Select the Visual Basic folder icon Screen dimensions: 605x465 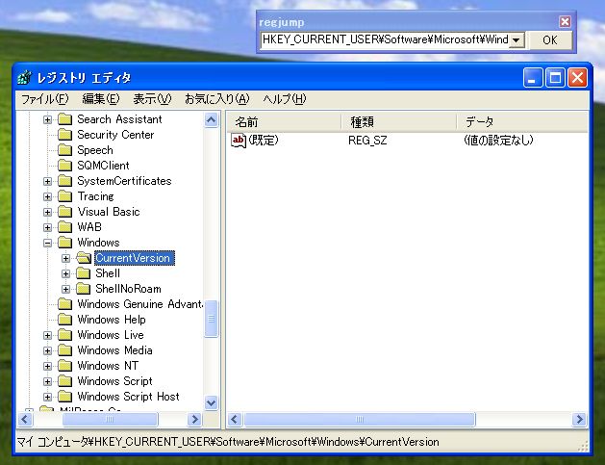[x=64, y=212]
